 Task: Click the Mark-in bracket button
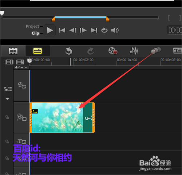pyautogui.click(x=169, y=18)
